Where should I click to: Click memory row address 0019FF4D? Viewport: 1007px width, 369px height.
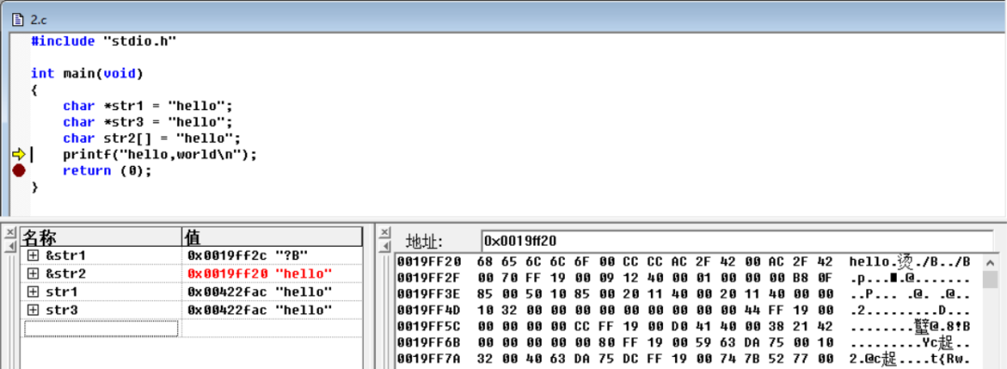pos(429,310)
